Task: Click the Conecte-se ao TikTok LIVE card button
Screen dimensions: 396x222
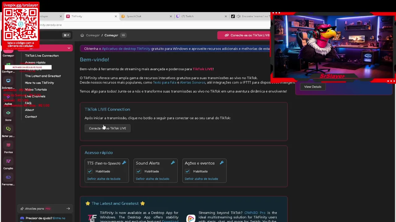Action: click(x=107, y=128)
